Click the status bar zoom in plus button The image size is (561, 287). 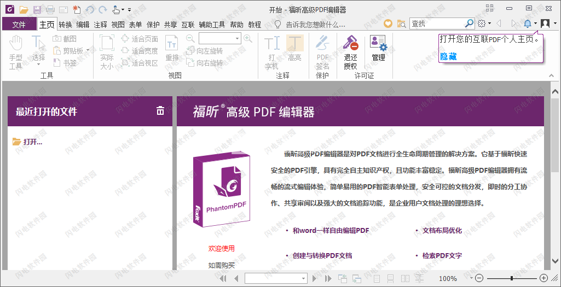543,278
